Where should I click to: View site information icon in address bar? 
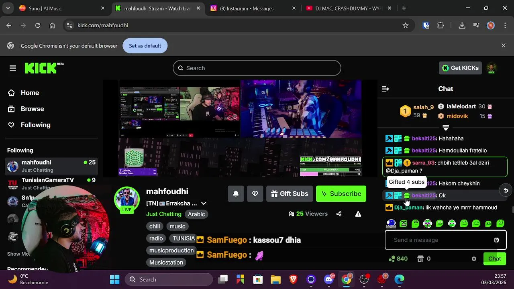(x=69, y=25)
